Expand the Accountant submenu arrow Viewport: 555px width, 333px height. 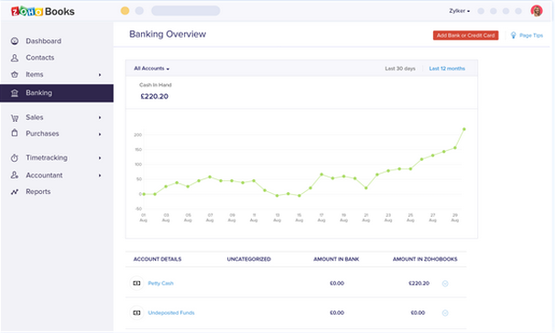pos(100,176)
